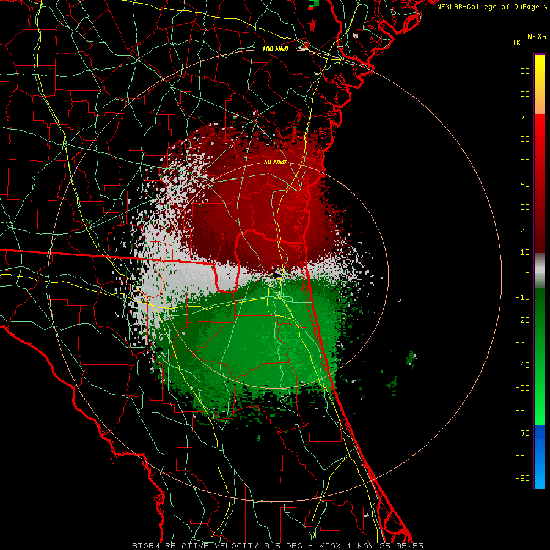Click the positive 20 scale value
The width and height of the screenshot is (550, 550).
click(x=525, y=230)
